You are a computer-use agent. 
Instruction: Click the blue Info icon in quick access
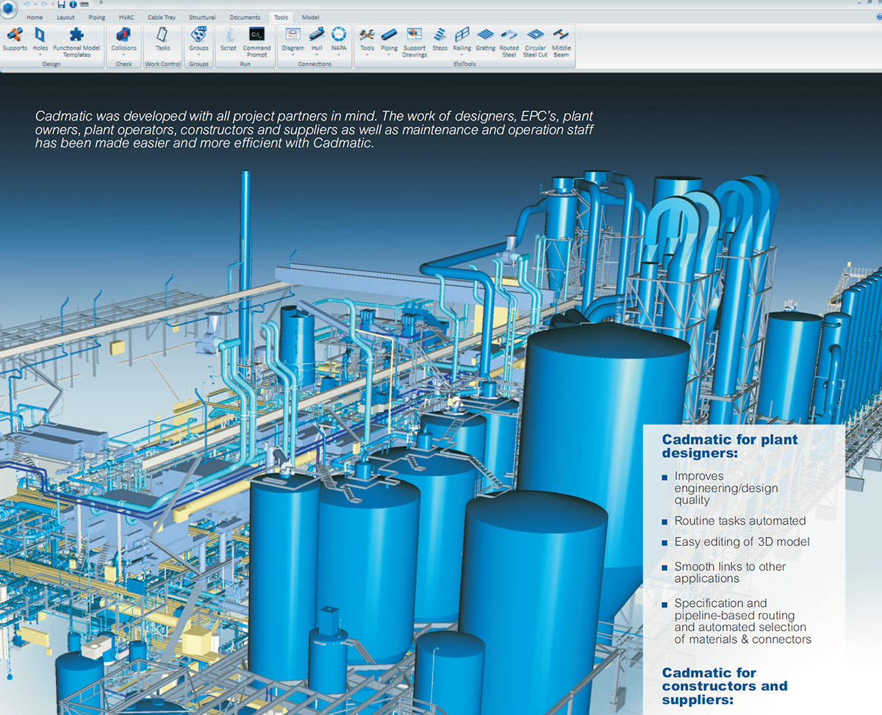click(73, 4)
